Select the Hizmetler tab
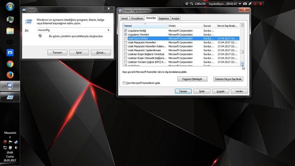Screen dimensions: 295x166 pos(151,18)
